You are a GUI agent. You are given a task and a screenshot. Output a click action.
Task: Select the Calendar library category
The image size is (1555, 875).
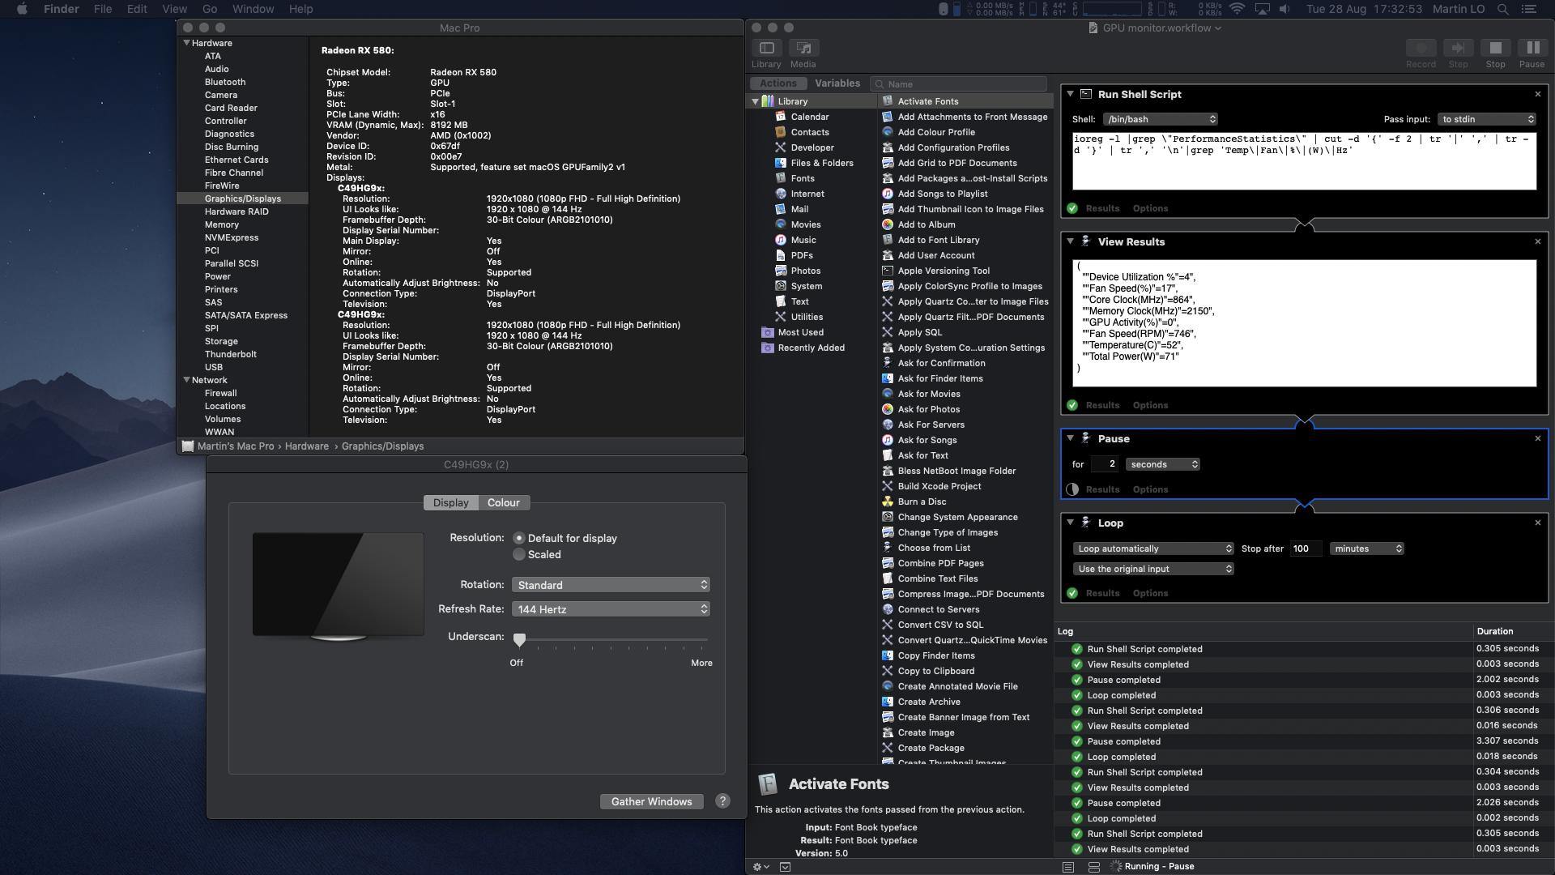point(809,117)
